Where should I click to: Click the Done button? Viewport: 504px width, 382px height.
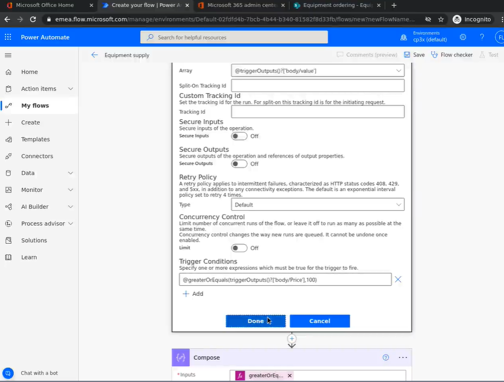[255, 321]
